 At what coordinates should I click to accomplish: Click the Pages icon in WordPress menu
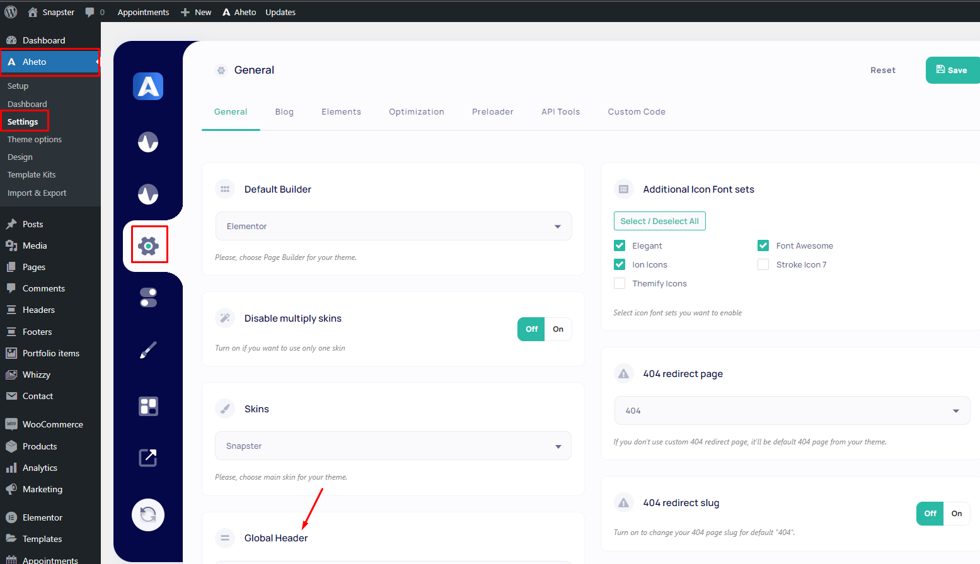[x=11, y=267]
